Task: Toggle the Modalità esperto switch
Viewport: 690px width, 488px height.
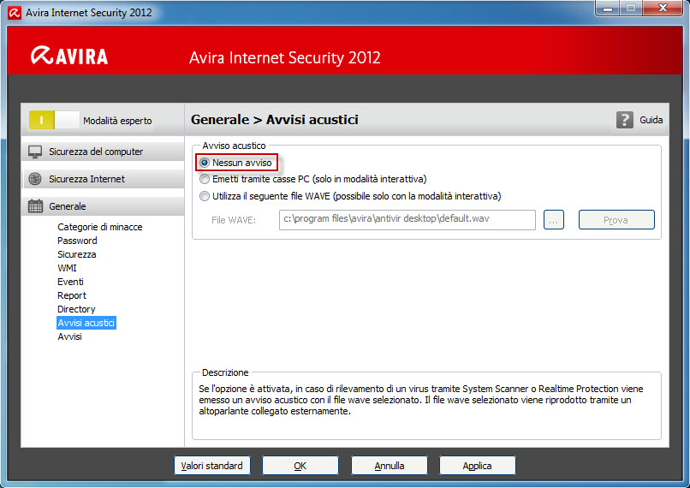Action: (x=54, y=120)
